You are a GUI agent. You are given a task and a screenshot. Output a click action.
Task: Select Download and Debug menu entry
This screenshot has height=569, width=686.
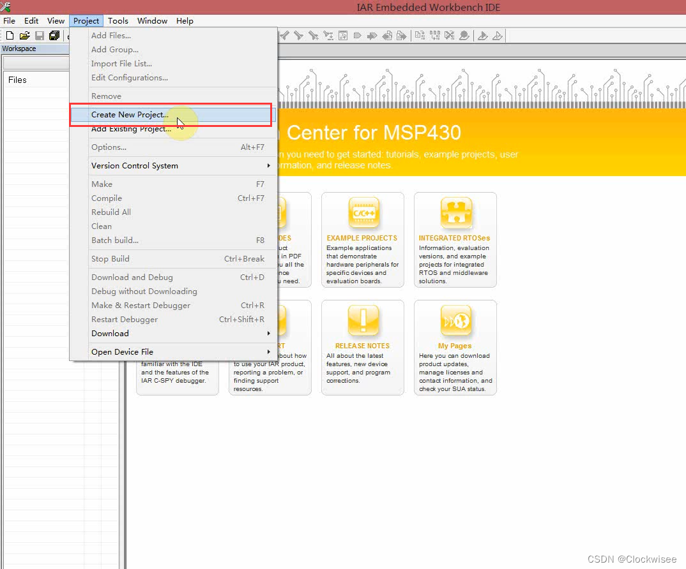pos(174,277)
